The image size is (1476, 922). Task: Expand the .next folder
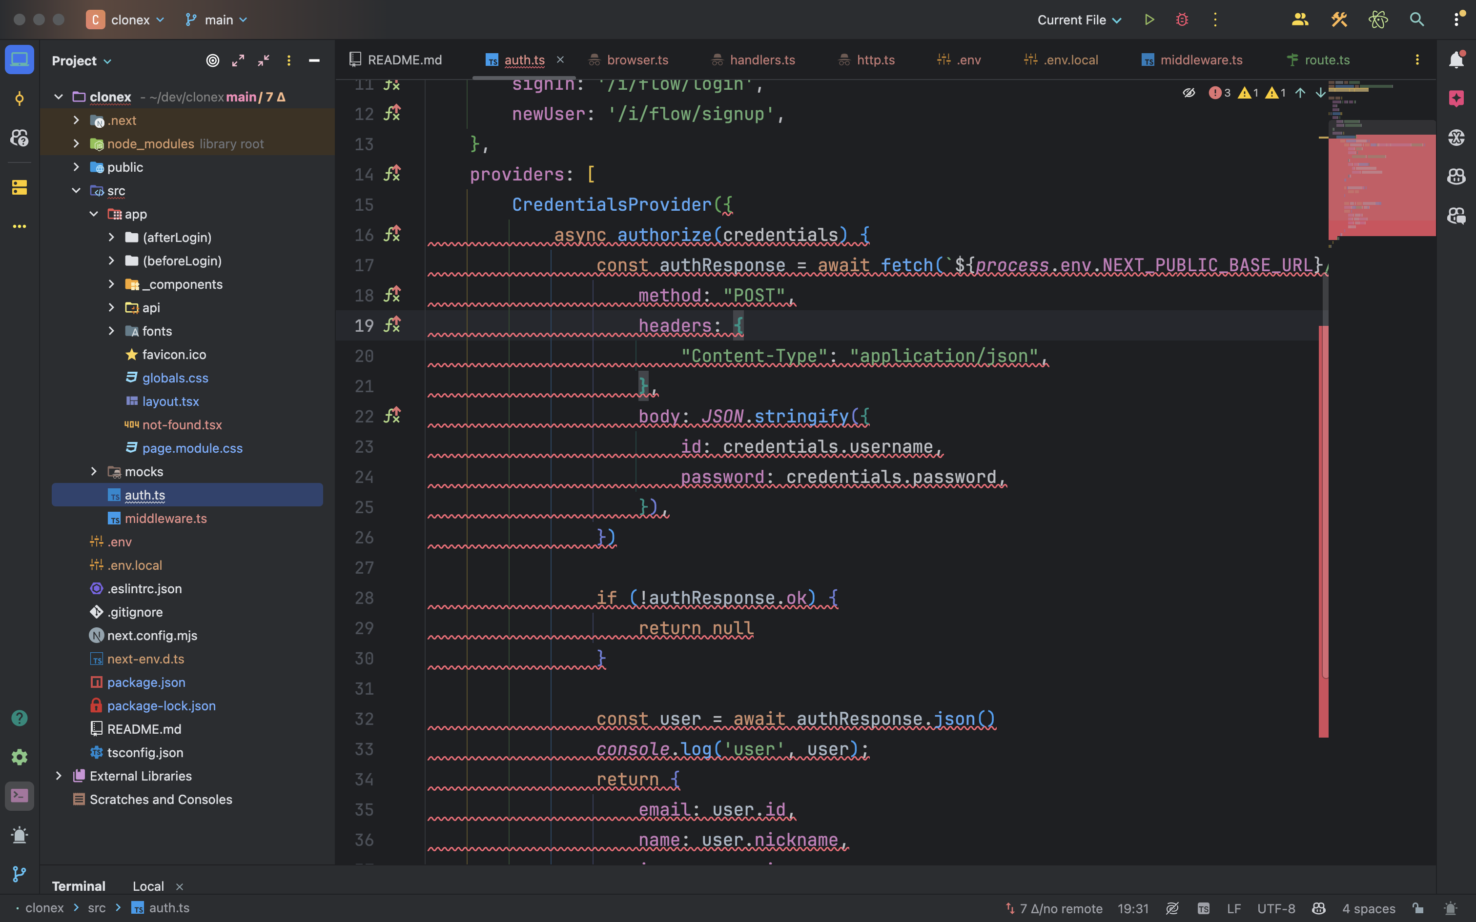pyautogui.click(x=76, y=120)
